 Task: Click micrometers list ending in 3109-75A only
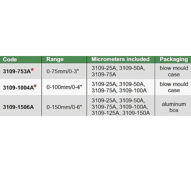[x=118, y=71]
